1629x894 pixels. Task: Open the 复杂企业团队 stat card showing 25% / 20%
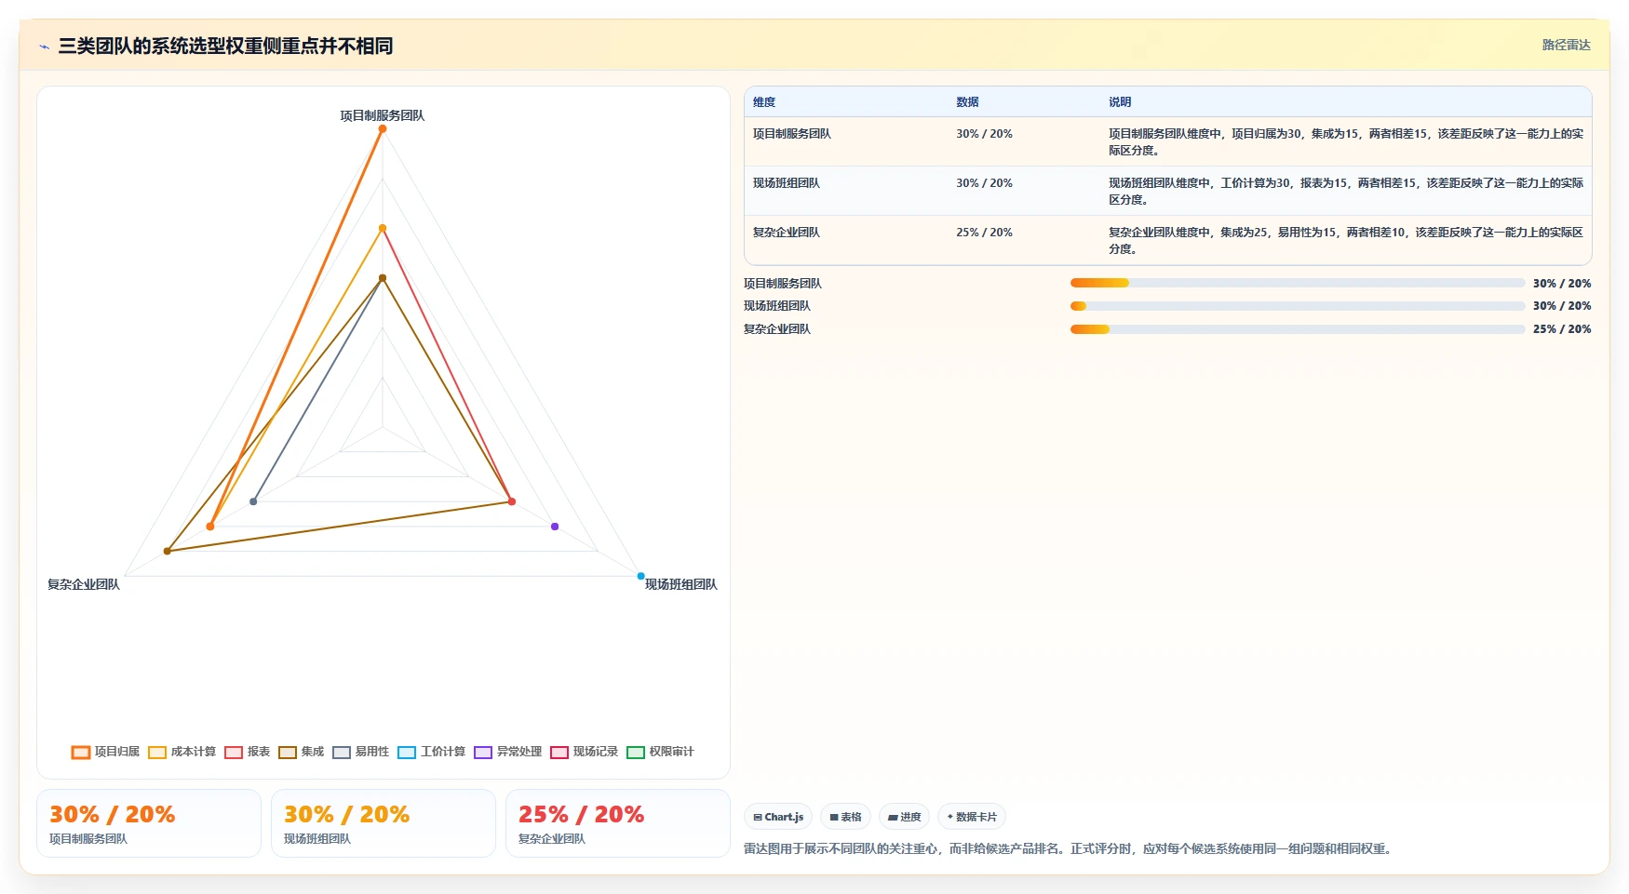pyautogui.click(x=618, y=823)
